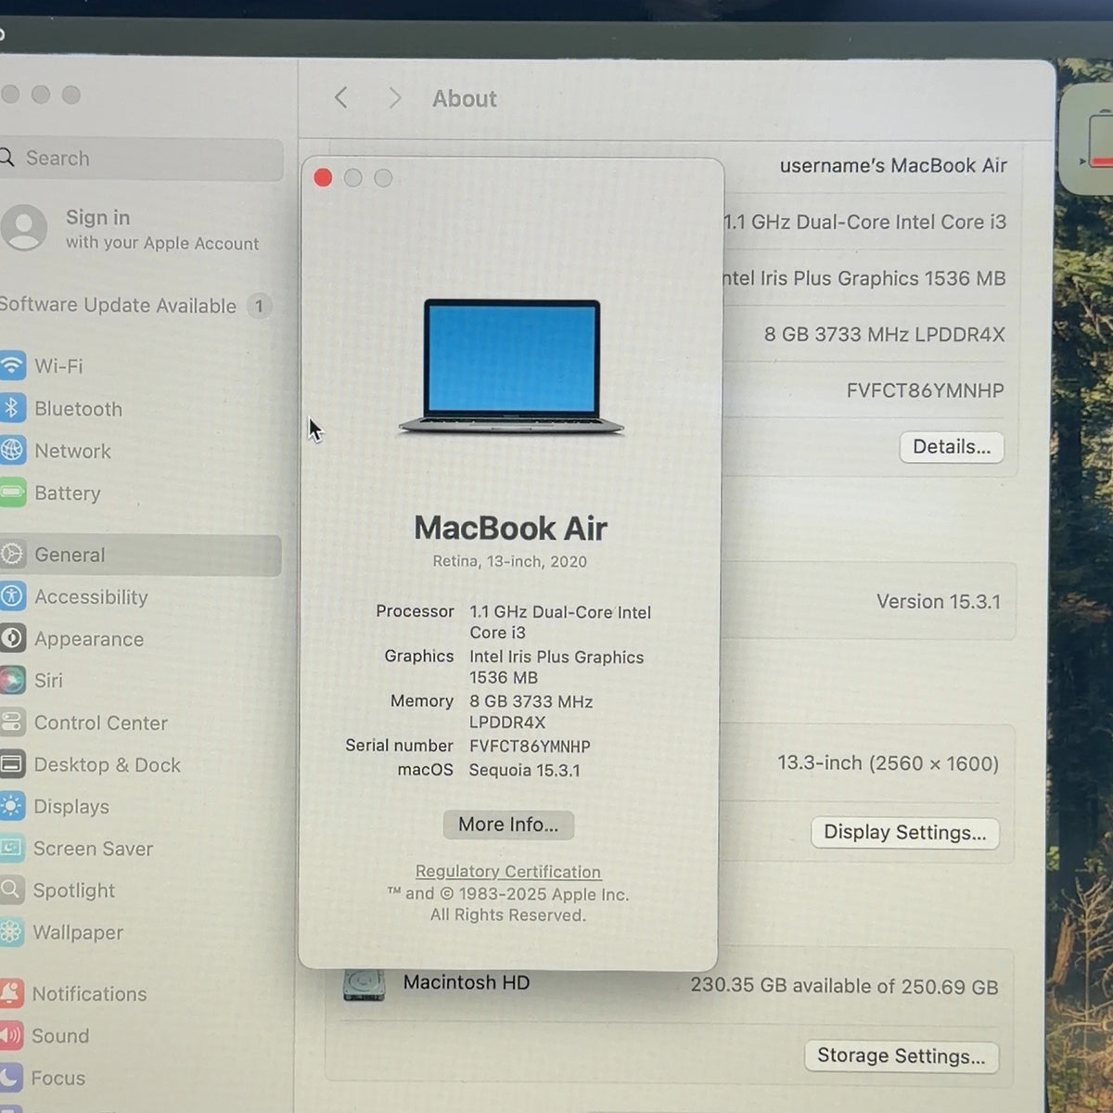The image size is (1113, 1113).
Task: Open the Sound speaker icon
Action: coord(11,1035)
